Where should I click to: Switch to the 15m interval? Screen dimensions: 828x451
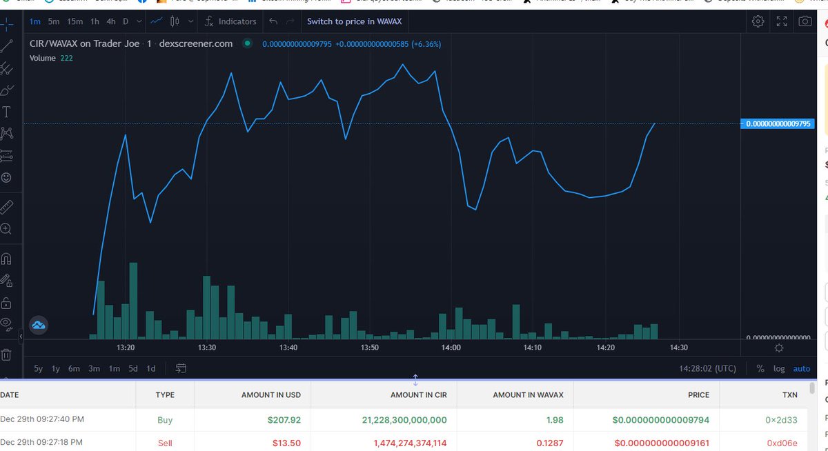pos(75,21)
